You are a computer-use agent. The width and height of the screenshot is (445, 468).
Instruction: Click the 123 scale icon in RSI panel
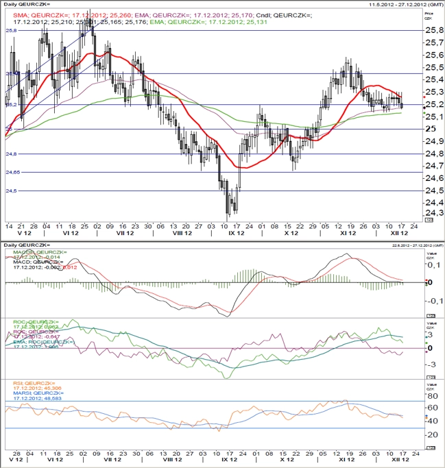click(x=431, y=448)
